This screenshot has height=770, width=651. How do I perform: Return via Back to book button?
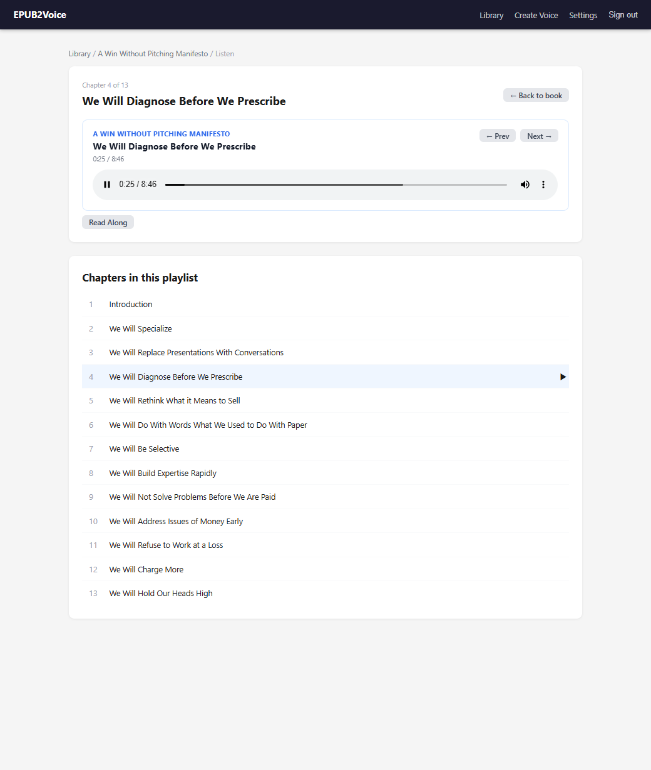536,95
